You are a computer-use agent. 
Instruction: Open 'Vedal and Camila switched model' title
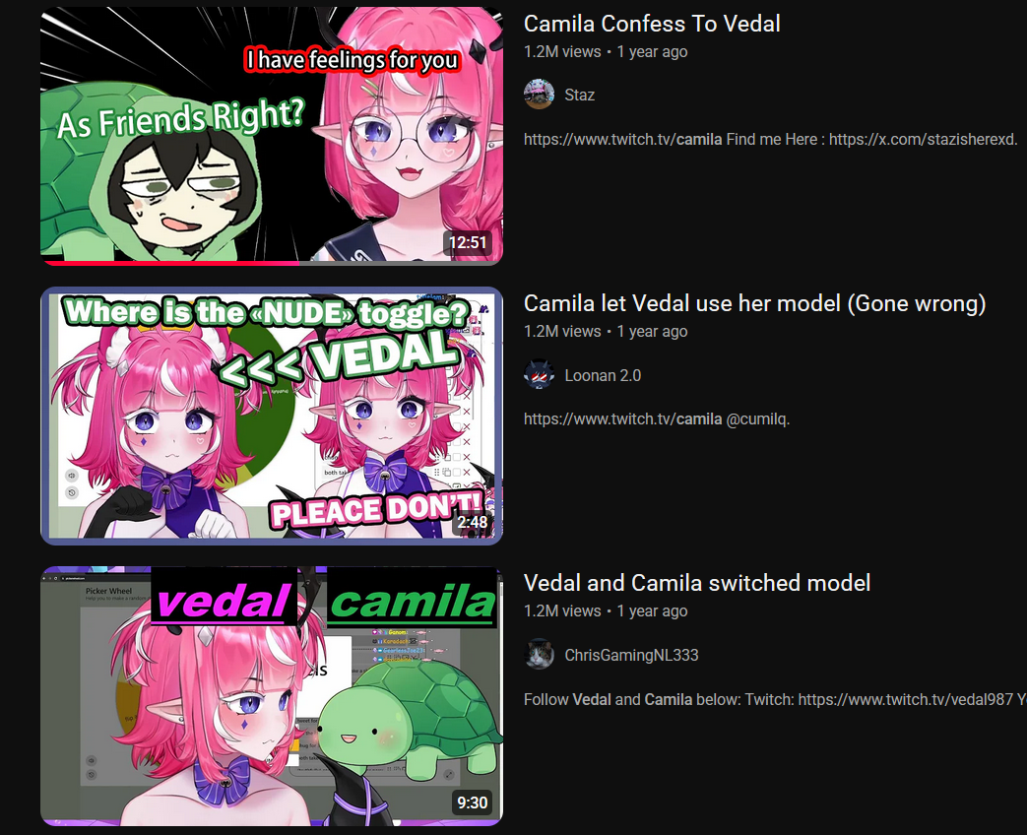(x=697, y=583)
